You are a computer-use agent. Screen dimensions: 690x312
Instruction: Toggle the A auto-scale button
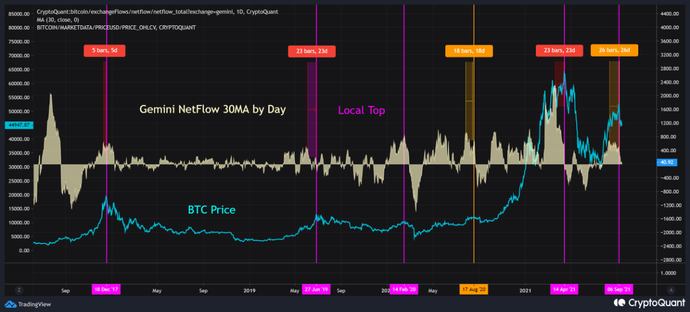point(671,289)
